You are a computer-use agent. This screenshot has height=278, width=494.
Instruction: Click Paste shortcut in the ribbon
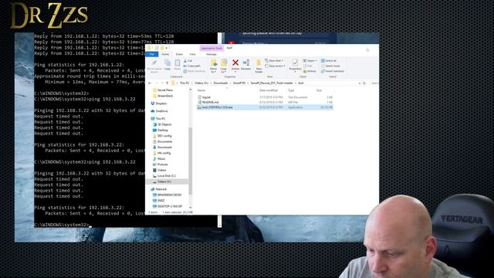194,71
